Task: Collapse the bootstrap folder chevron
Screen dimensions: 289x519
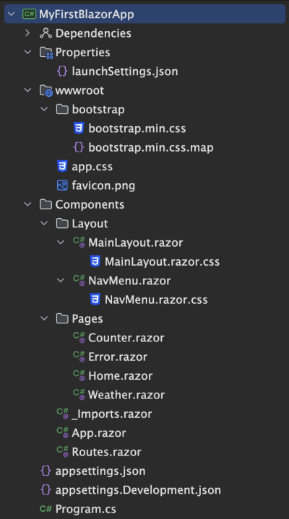Action: tap(44, 109)
